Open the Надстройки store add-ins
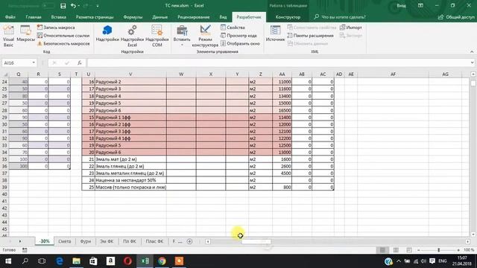The width and height of the screenshot is (477, 268). click(107, 33)
